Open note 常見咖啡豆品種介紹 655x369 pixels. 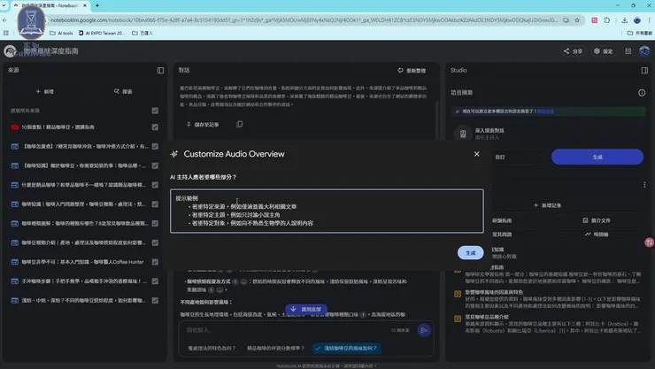click(547, 324)
